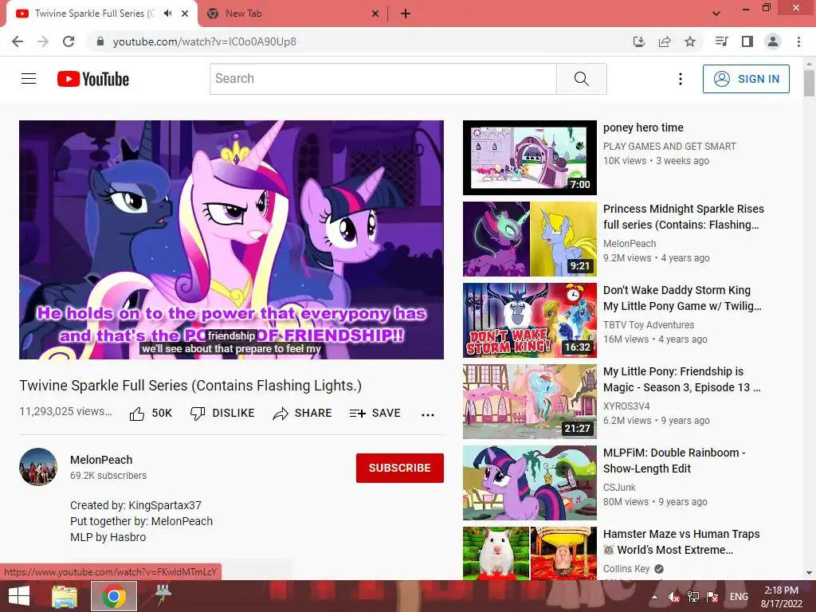Open the muted volume tray icon
Image resolution: width=816 pixels, height=612 pixels.
click(x=674, y=596)
